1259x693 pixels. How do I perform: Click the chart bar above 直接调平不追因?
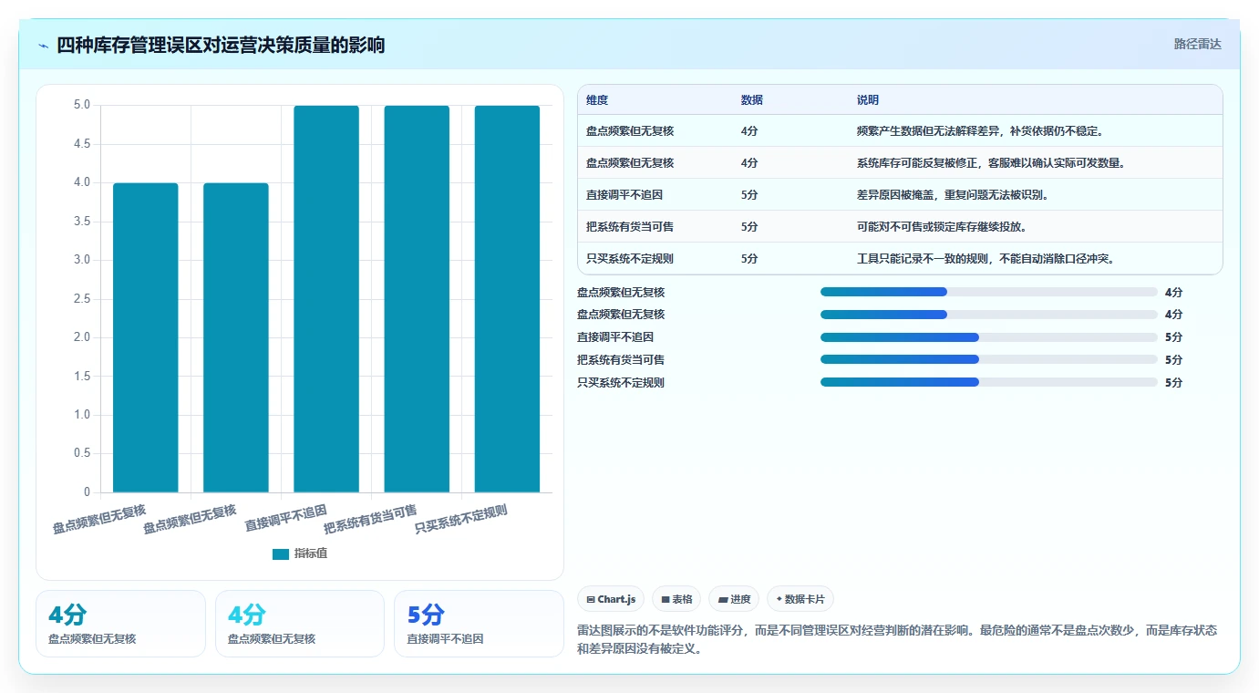pos(326,299)
